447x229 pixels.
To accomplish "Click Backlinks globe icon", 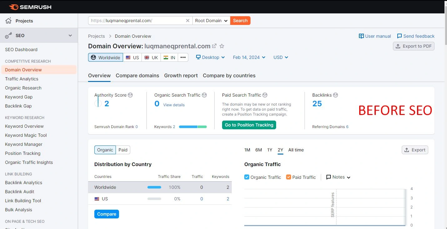I will click(335, 95).
